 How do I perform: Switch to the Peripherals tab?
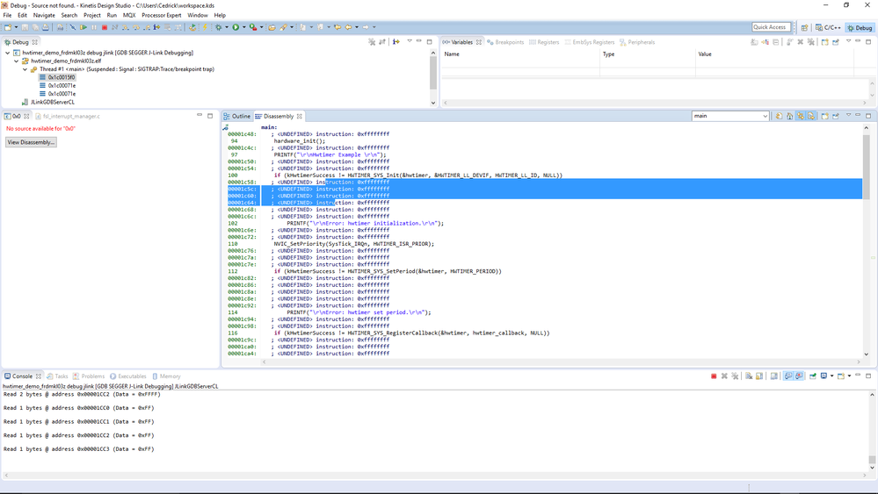point(637,42)
